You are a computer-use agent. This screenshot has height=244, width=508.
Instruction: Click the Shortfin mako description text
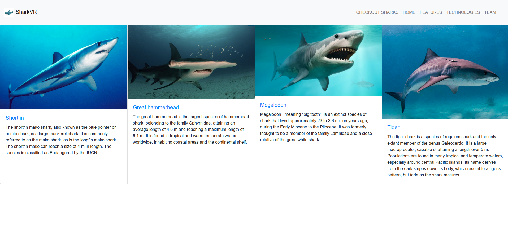[61, 140]
